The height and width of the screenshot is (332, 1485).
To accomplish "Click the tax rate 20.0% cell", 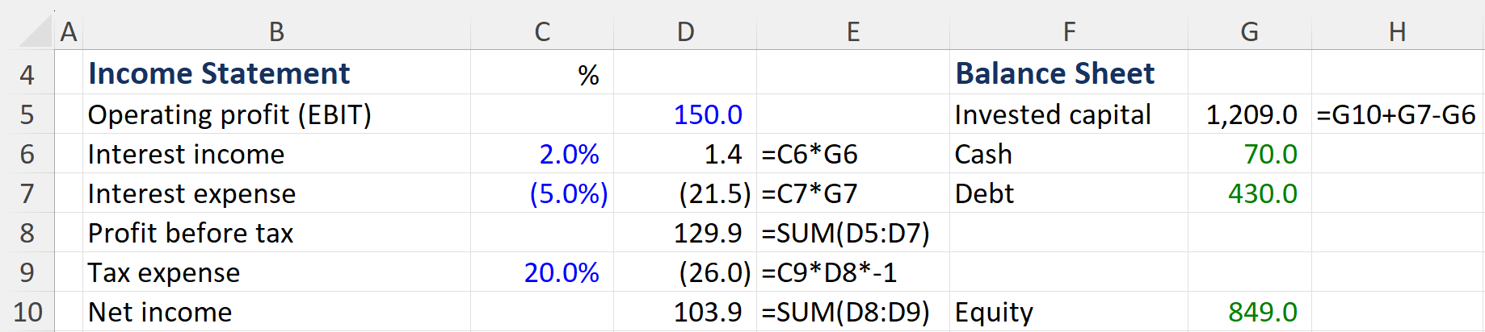I will click(562, 272).
